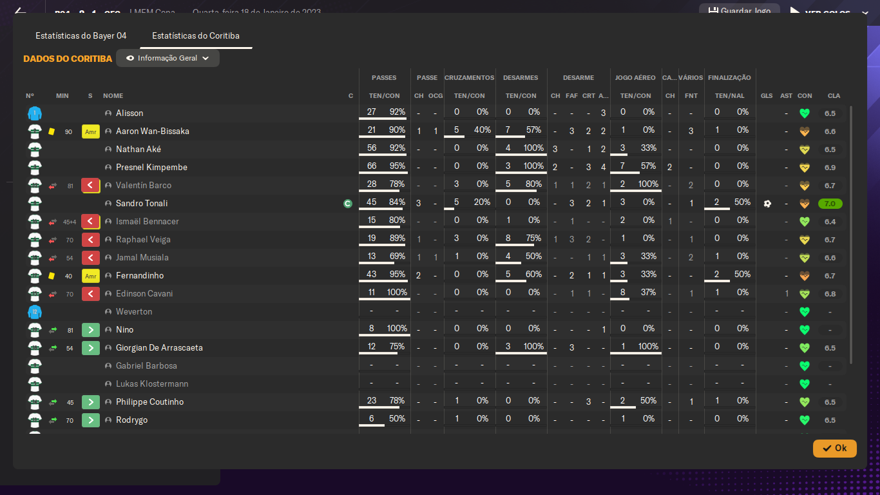Click the CRUZAMENTOS group header
This screenshot has height=495, width=880.
click(x=470, y=78)
